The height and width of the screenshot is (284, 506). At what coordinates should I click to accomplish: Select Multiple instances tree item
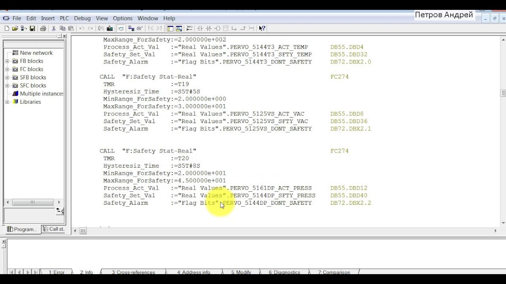click(42, 94)
